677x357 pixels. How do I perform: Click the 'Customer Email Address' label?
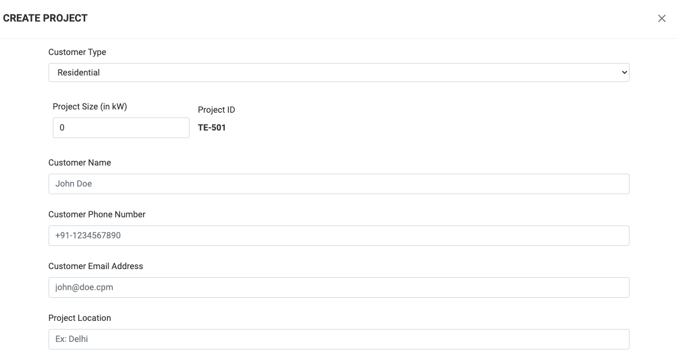[x=96, y=266]
